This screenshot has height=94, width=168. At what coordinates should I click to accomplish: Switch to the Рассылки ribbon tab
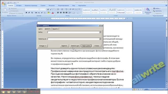click(52, 5)
